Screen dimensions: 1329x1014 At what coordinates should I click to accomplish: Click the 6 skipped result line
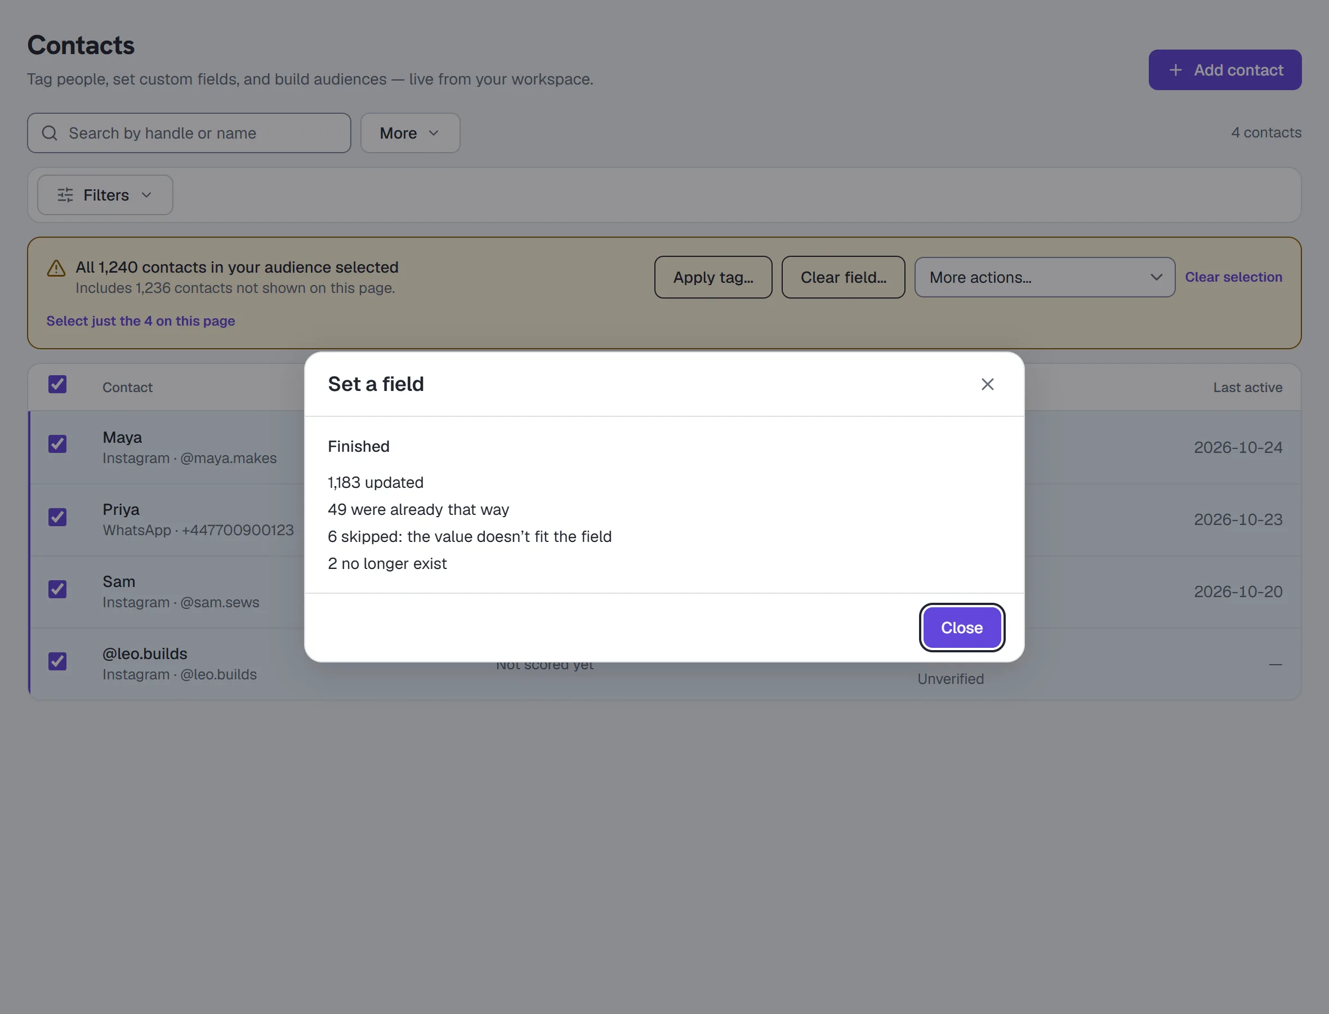(469, 536)
